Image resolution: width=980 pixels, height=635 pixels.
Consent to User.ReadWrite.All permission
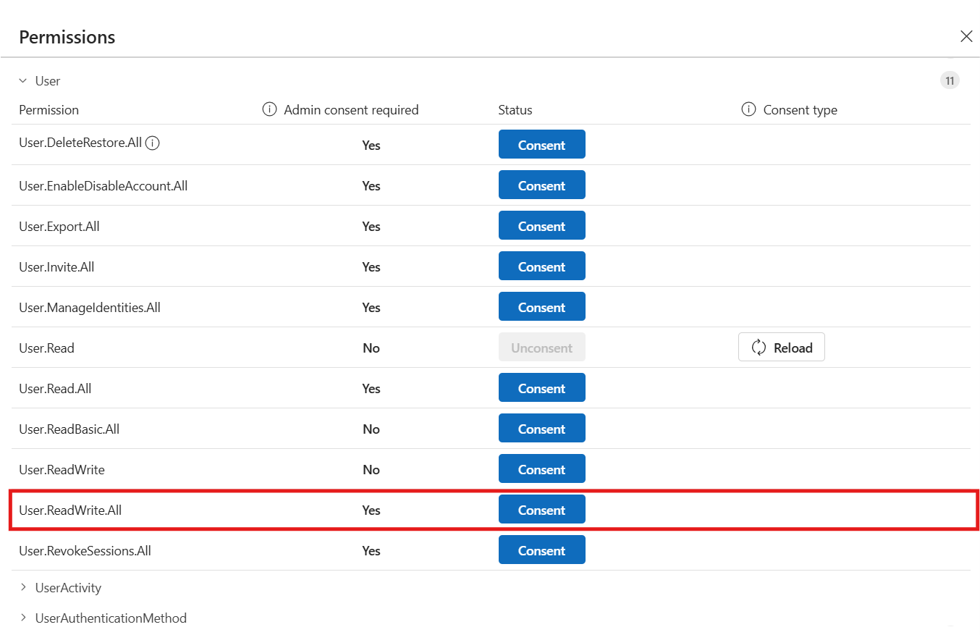pos(541,509)
